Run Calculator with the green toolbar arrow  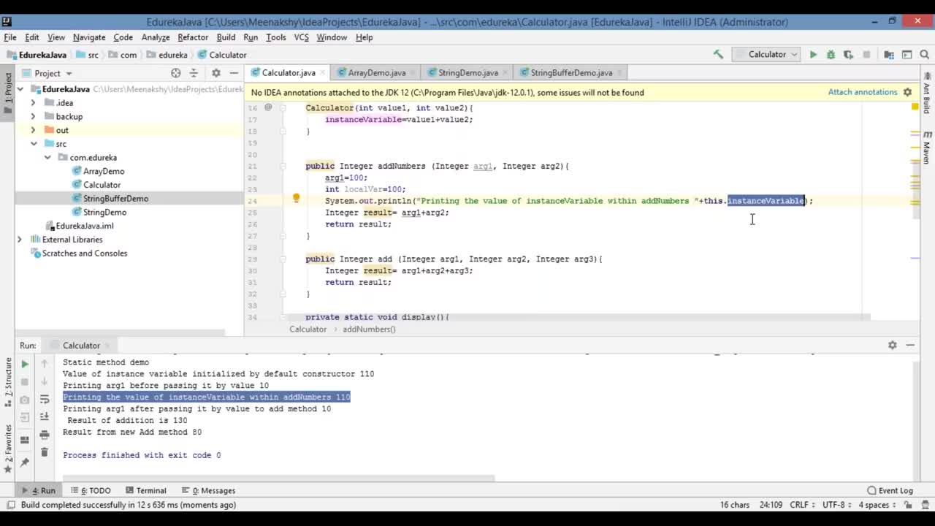click(x=813, y=55)
